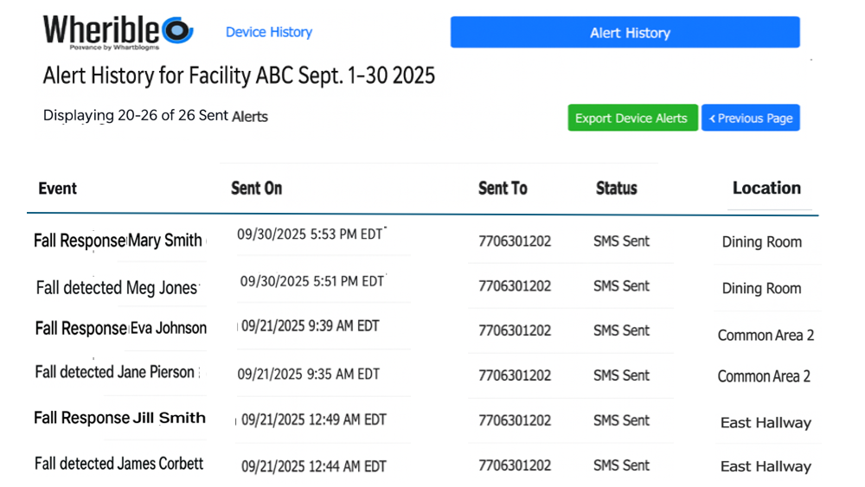Select Fall detected Meg Jones entry
Screen dimensions: 865x487
(x=117, y=288)
